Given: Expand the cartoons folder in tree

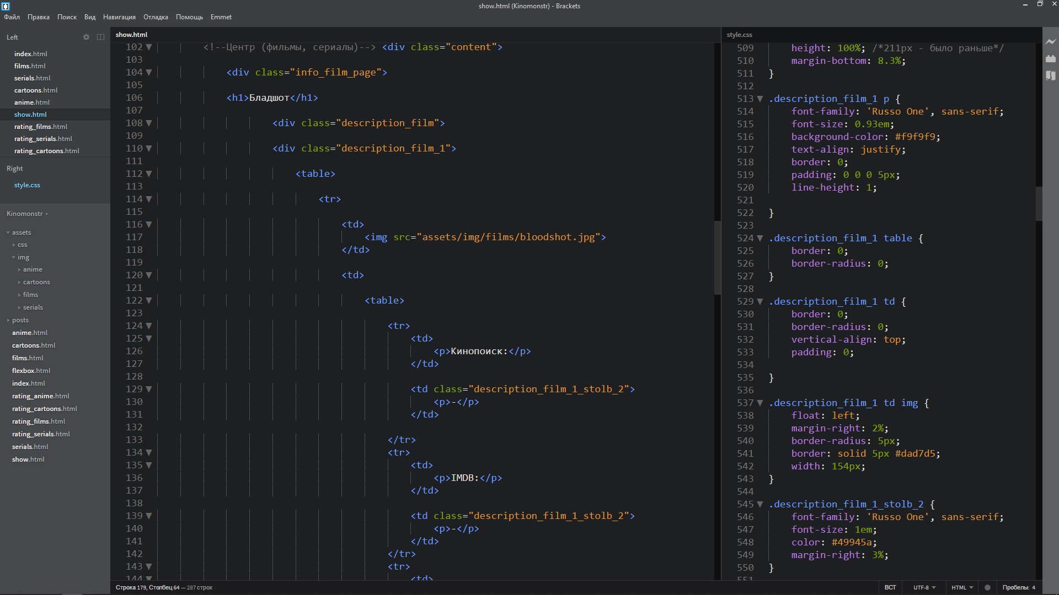Looking at the screenshot, I should 19,282.
